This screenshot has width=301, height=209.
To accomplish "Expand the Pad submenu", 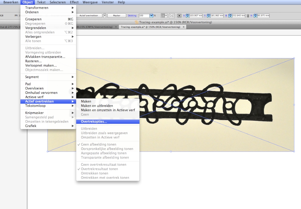I will coord(48,84).
